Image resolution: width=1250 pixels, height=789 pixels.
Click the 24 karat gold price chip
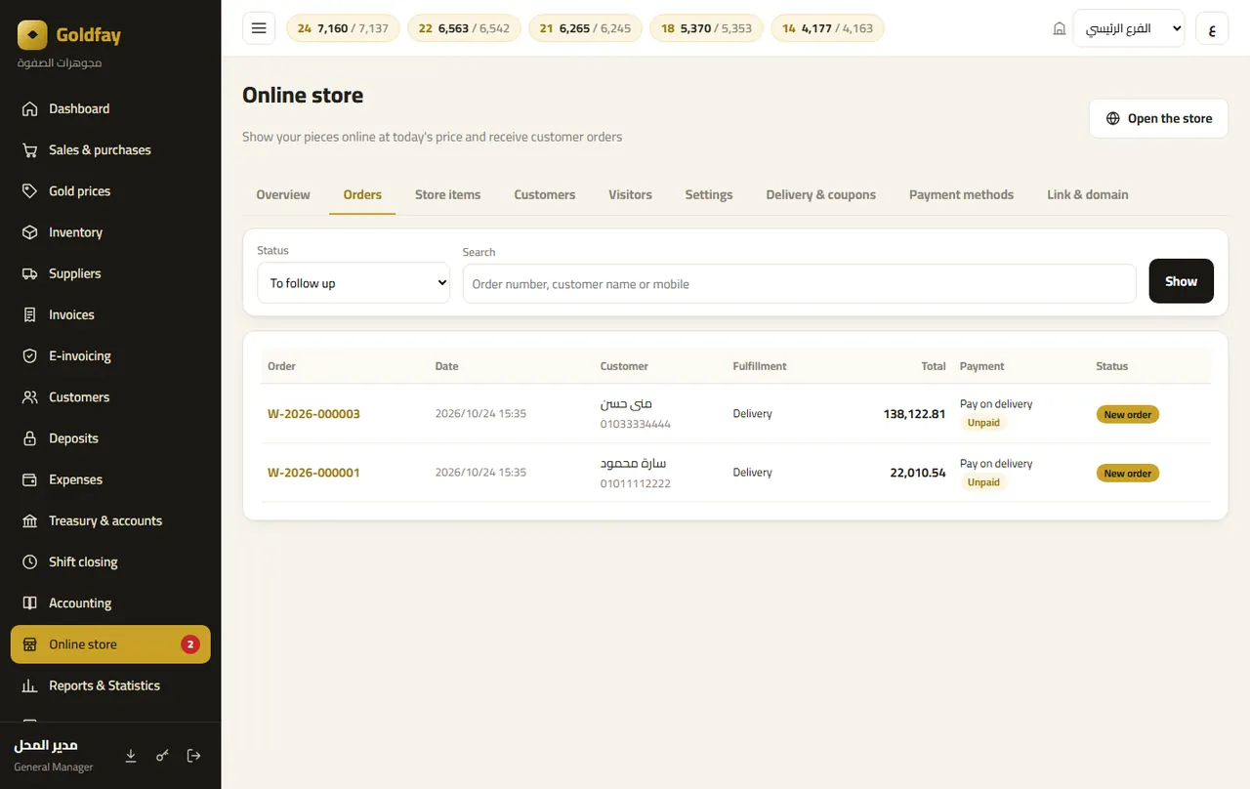(344, 28)
